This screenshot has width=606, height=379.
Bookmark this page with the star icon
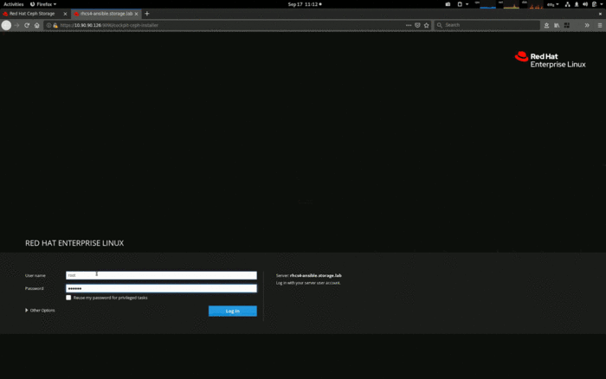tap(426, 25)
